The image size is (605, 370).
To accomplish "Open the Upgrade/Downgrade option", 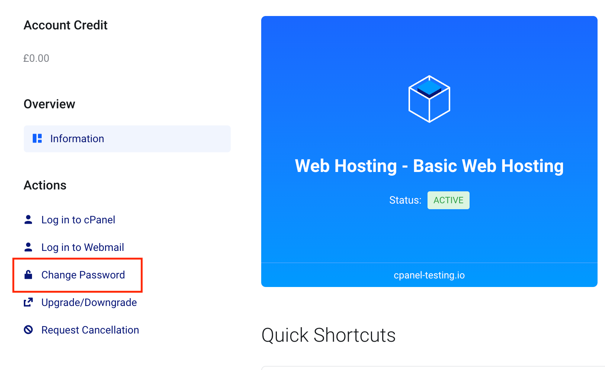I will point(89,303).
